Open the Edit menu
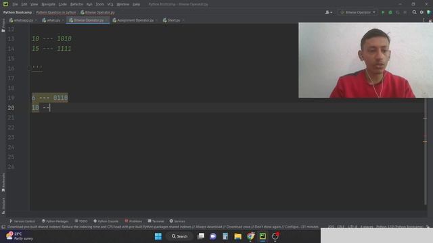Screen dimensions: 433x243 tap(24, 4)
